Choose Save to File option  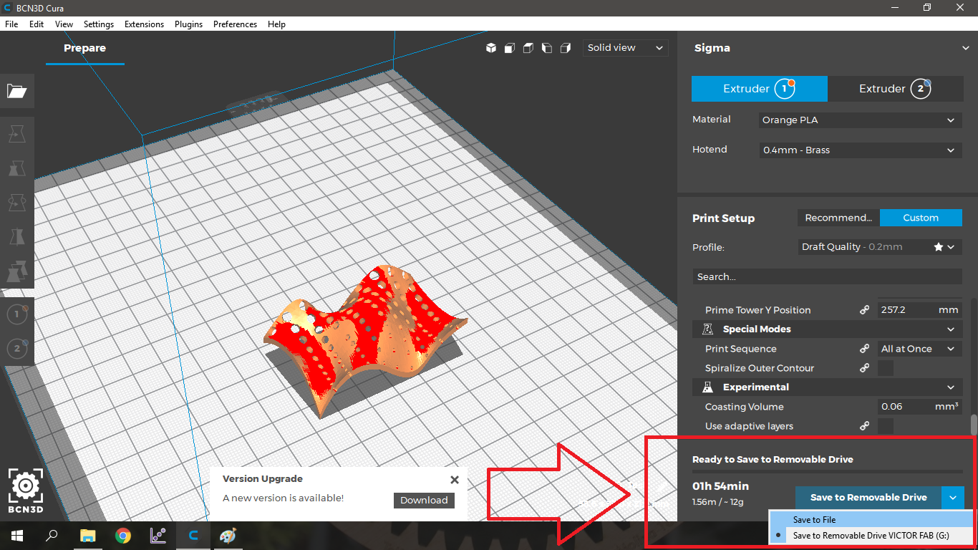pos(871,520)
